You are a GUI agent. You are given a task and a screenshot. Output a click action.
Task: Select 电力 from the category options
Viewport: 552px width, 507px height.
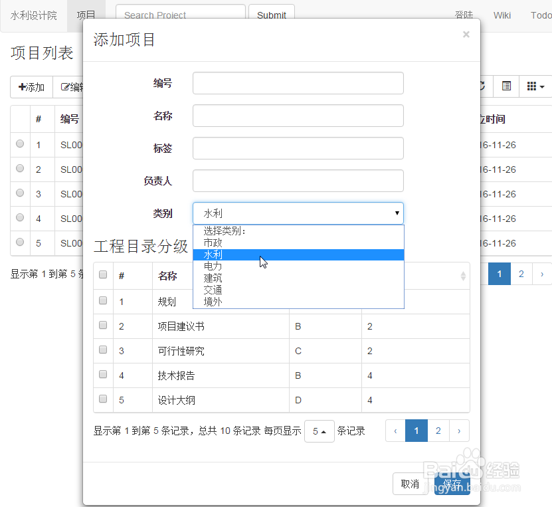213,266
